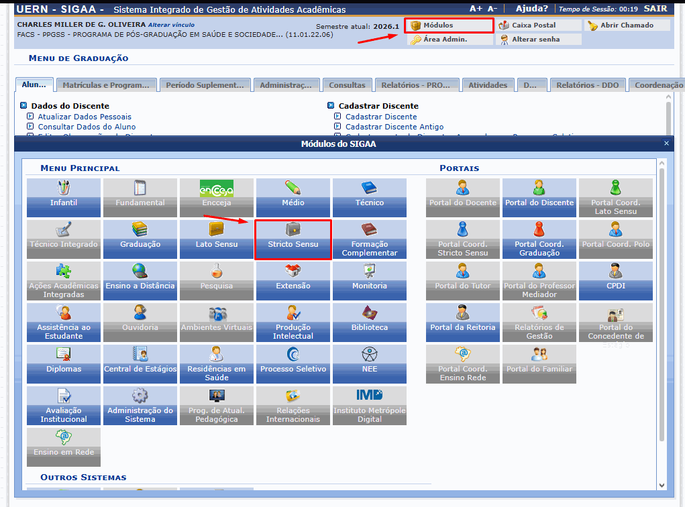Open the Monitoria module
Viewport: 685px width, 507px height.
[370, 281]
